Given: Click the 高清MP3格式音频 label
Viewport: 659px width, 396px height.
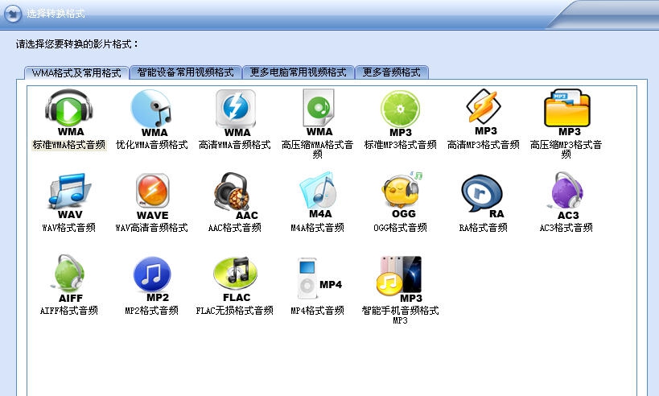Looking at the screenshot, I should point(484,145).
